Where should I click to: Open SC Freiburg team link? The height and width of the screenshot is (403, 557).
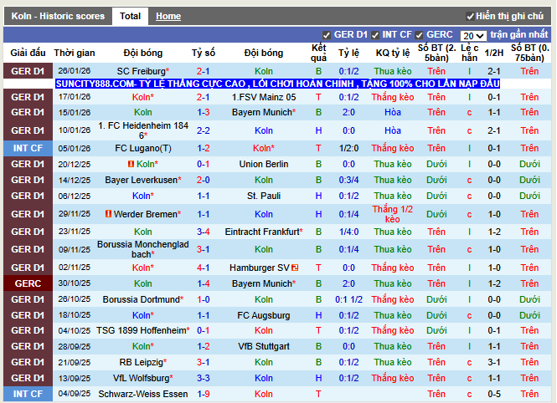142,71
